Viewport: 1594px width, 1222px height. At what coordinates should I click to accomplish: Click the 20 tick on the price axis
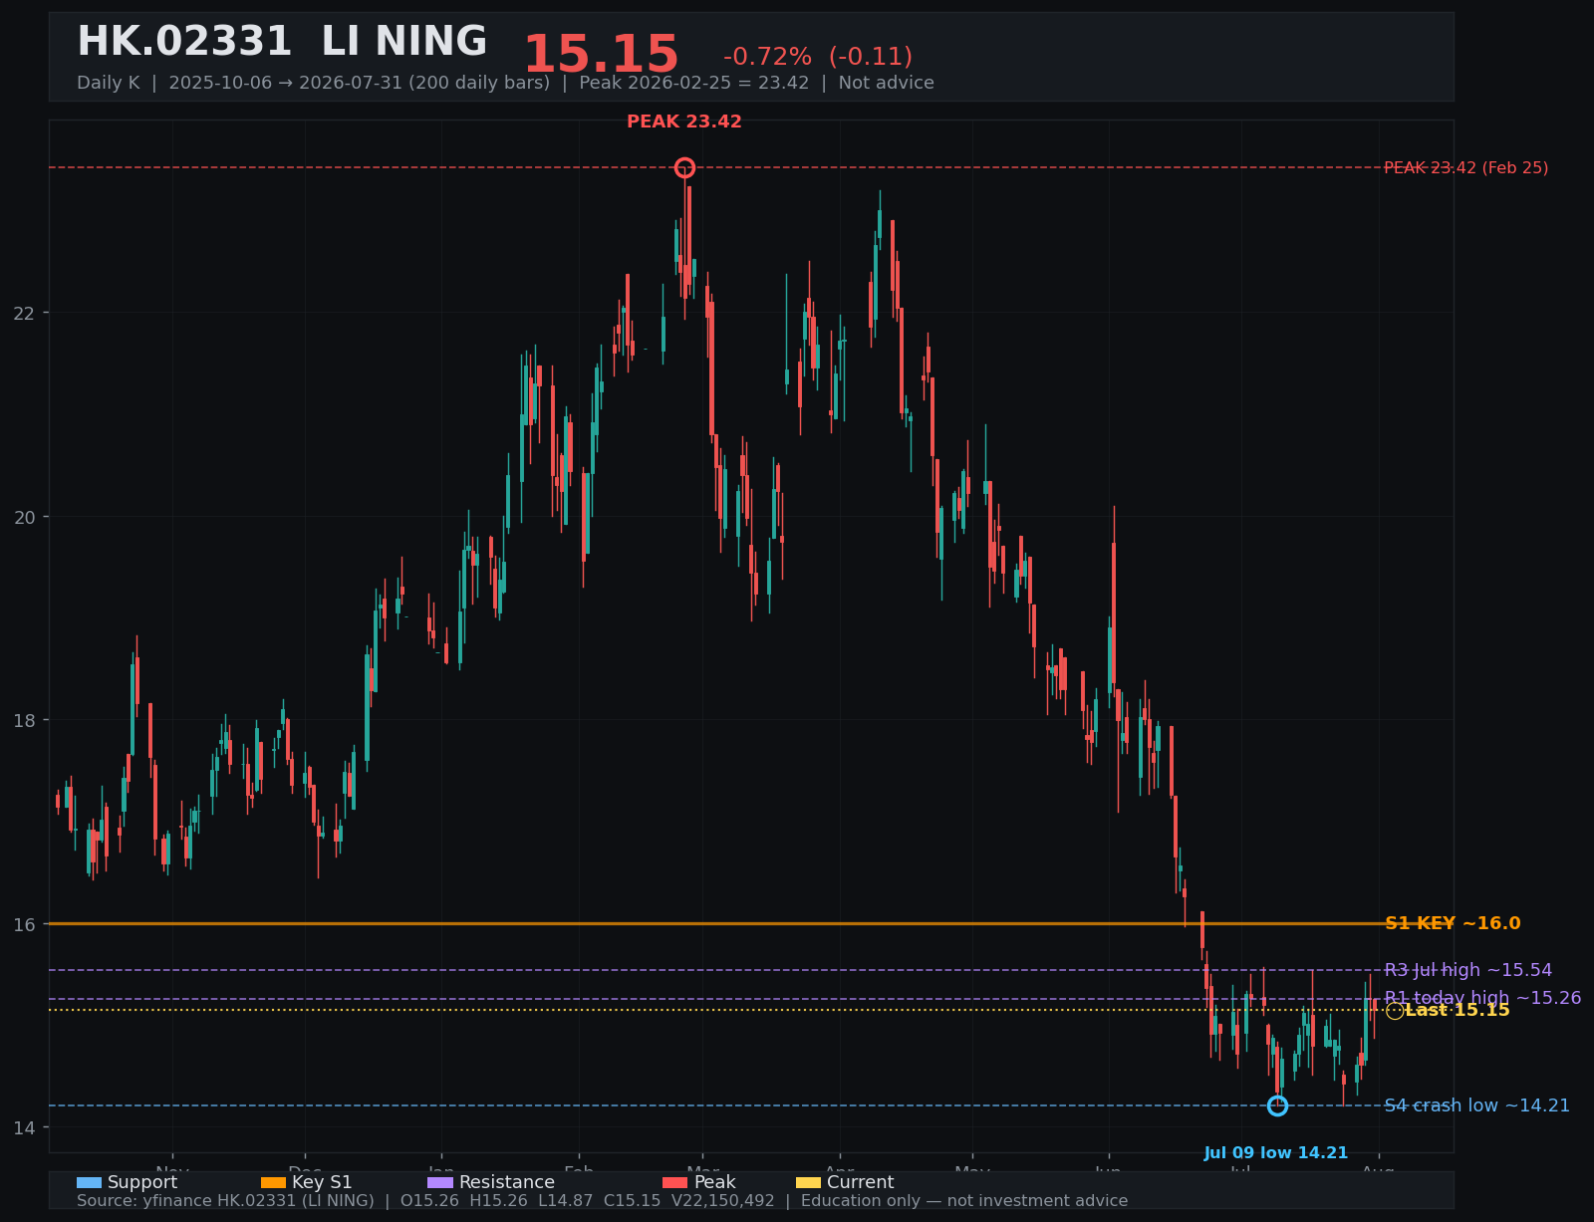(23, 517)
